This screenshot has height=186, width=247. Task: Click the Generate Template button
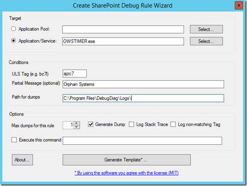(126, 160)
